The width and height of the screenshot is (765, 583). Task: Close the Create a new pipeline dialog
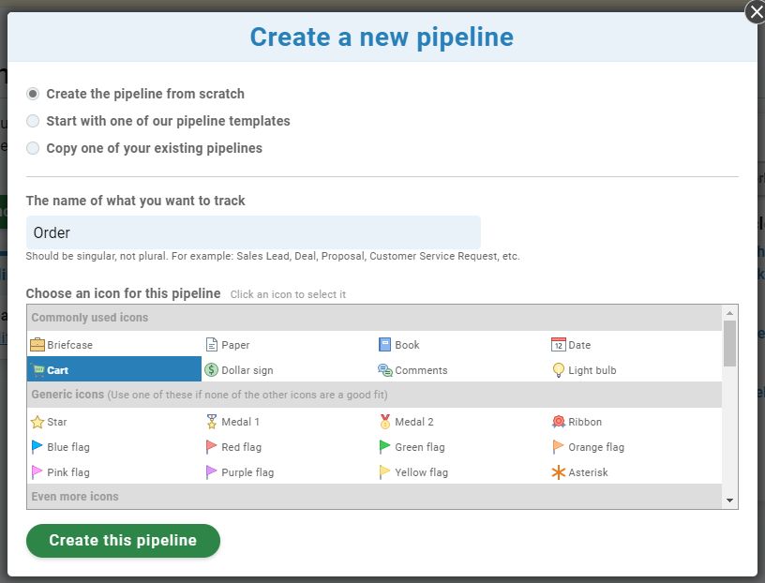tap(756, 11)
